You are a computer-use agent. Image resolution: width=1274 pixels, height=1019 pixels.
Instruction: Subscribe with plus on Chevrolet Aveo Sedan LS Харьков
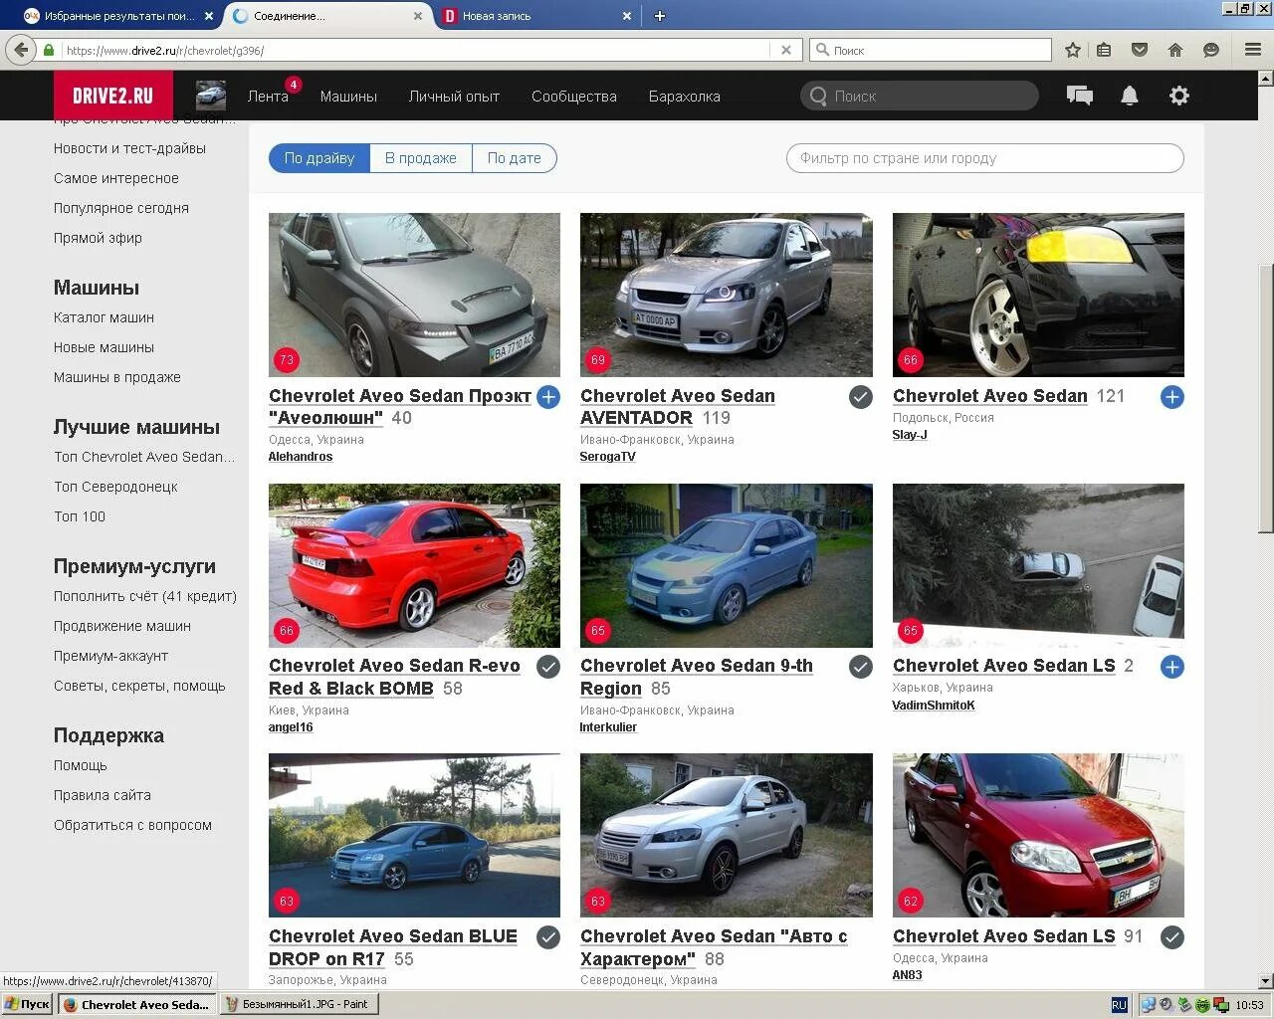(1172, 667)
